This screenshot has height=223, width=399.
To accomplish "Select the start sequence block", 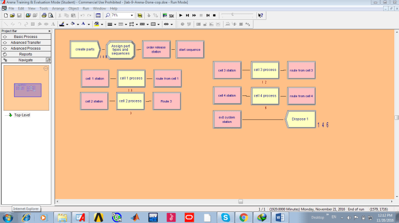I will click(190, 50).
